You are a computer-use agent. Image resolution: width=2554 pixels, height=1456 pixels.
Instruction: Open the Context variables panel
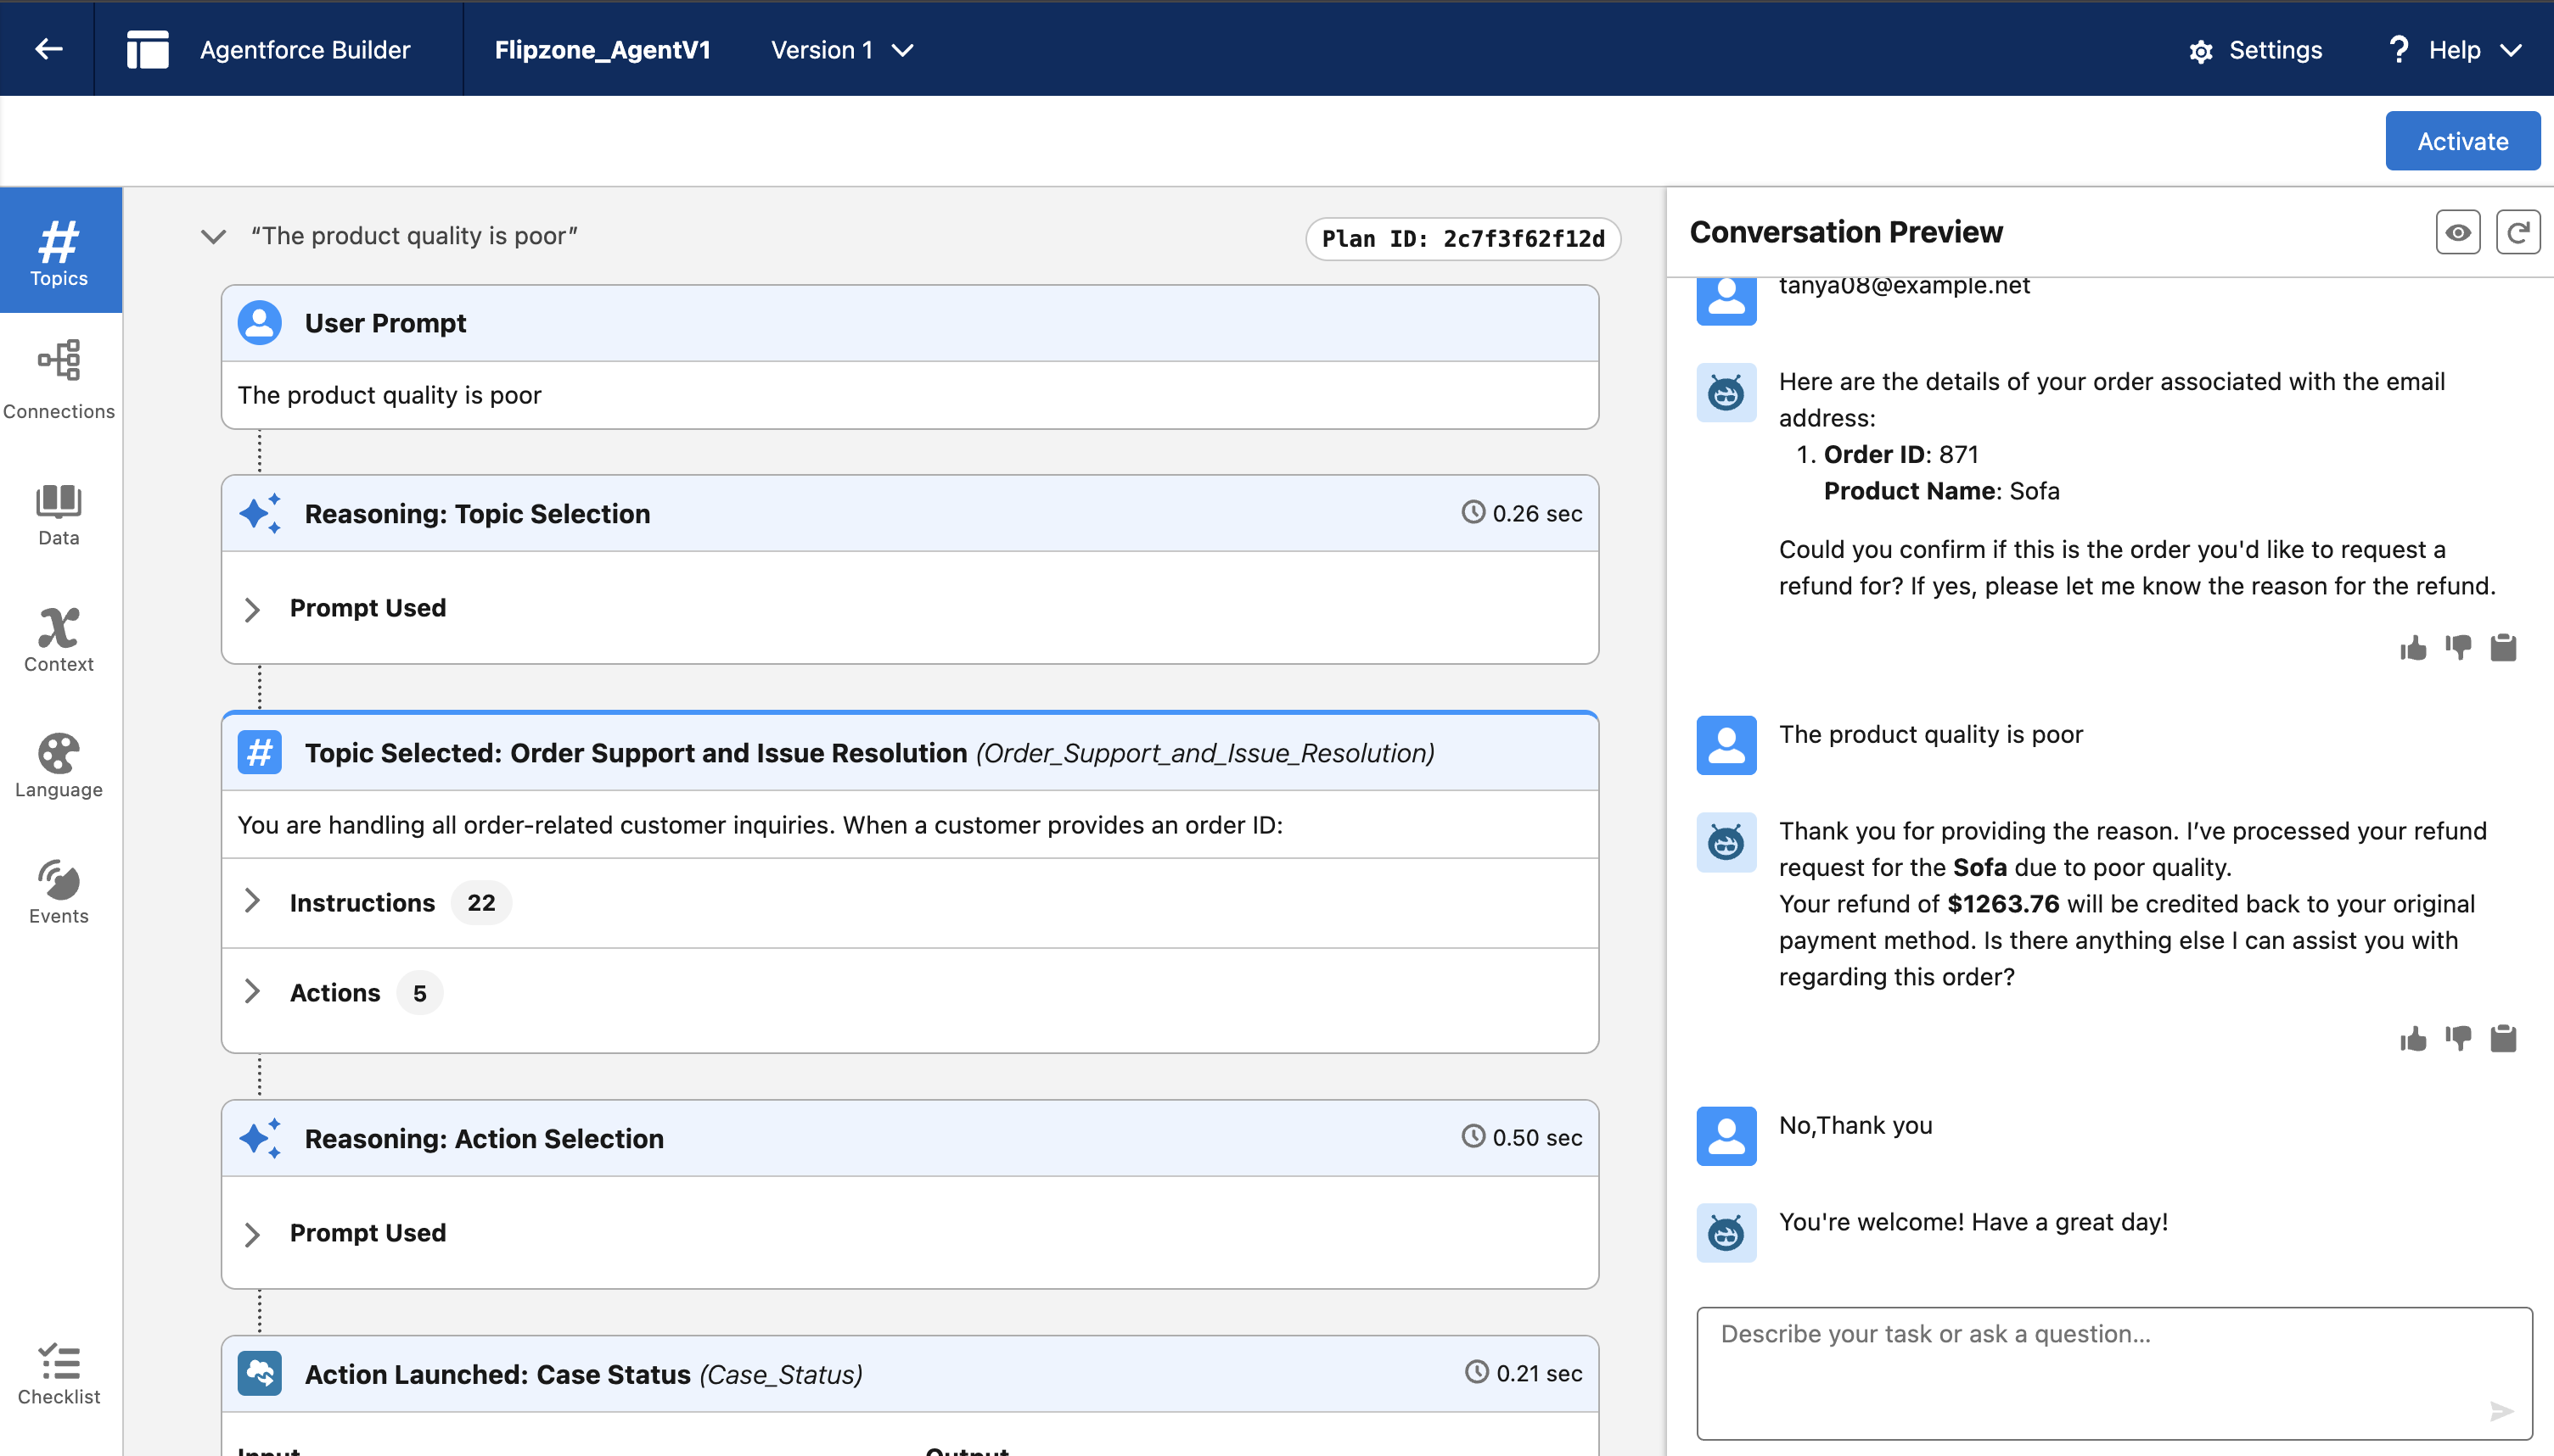(x=59, y=641)
